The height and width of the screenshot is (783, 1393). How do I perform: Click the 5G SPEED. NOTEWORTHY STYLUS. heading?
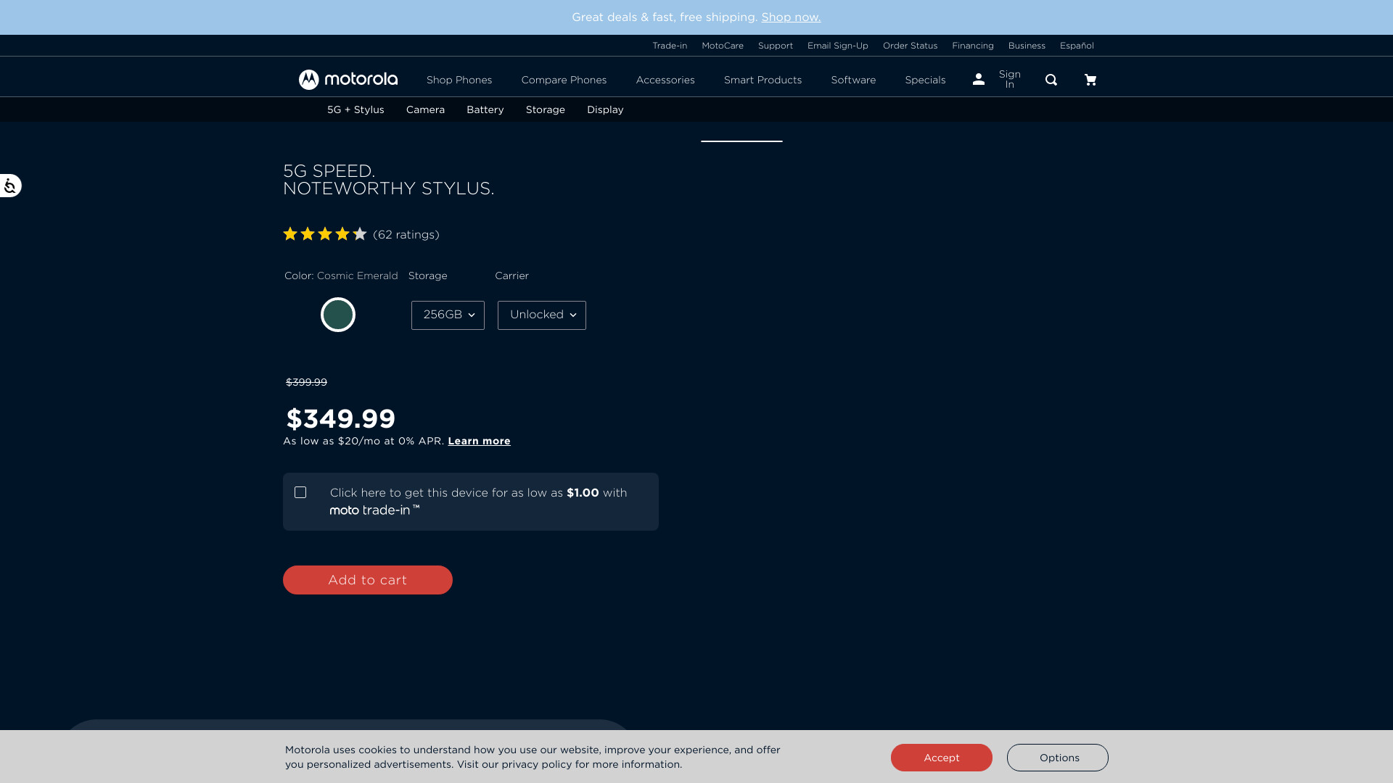(388, 180)
